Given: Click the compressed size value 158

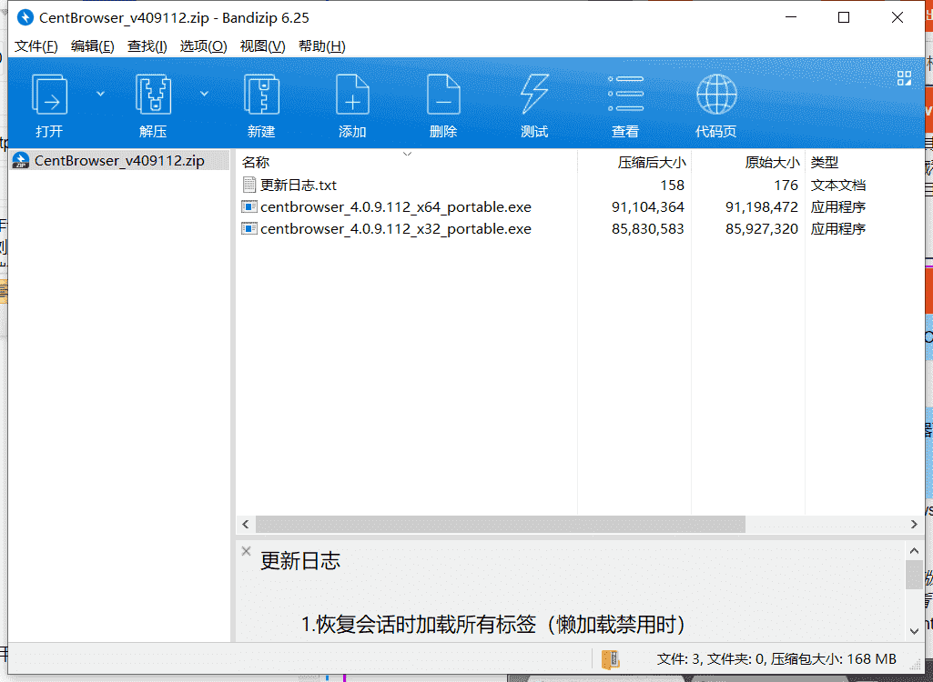Looking at the screenshot, I should (x=672, y=185).
